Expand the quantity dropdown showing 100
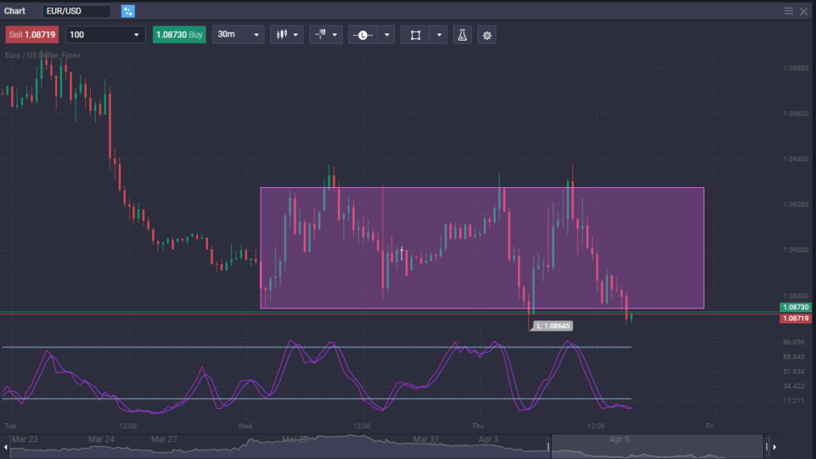Viewport: 816px width, 459px height. (106, 34)
